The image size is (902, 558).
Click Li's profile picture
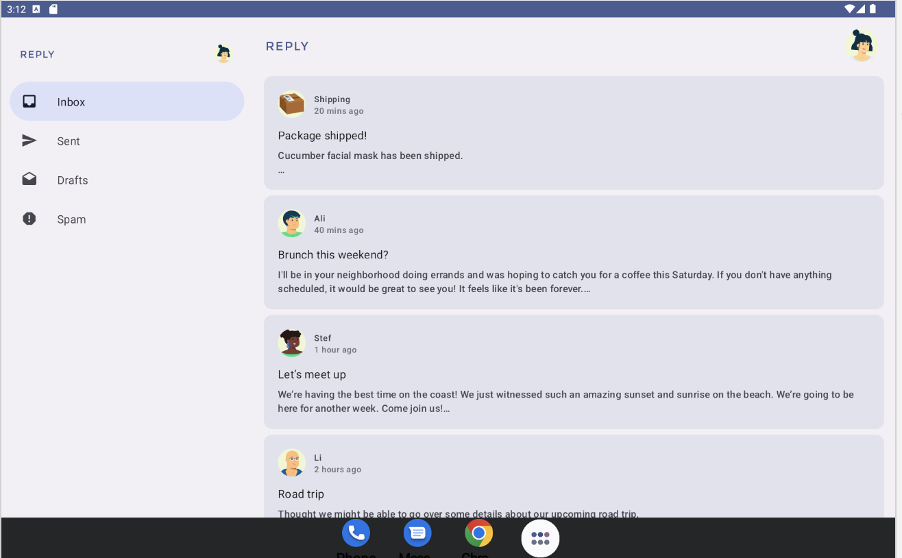291,463
